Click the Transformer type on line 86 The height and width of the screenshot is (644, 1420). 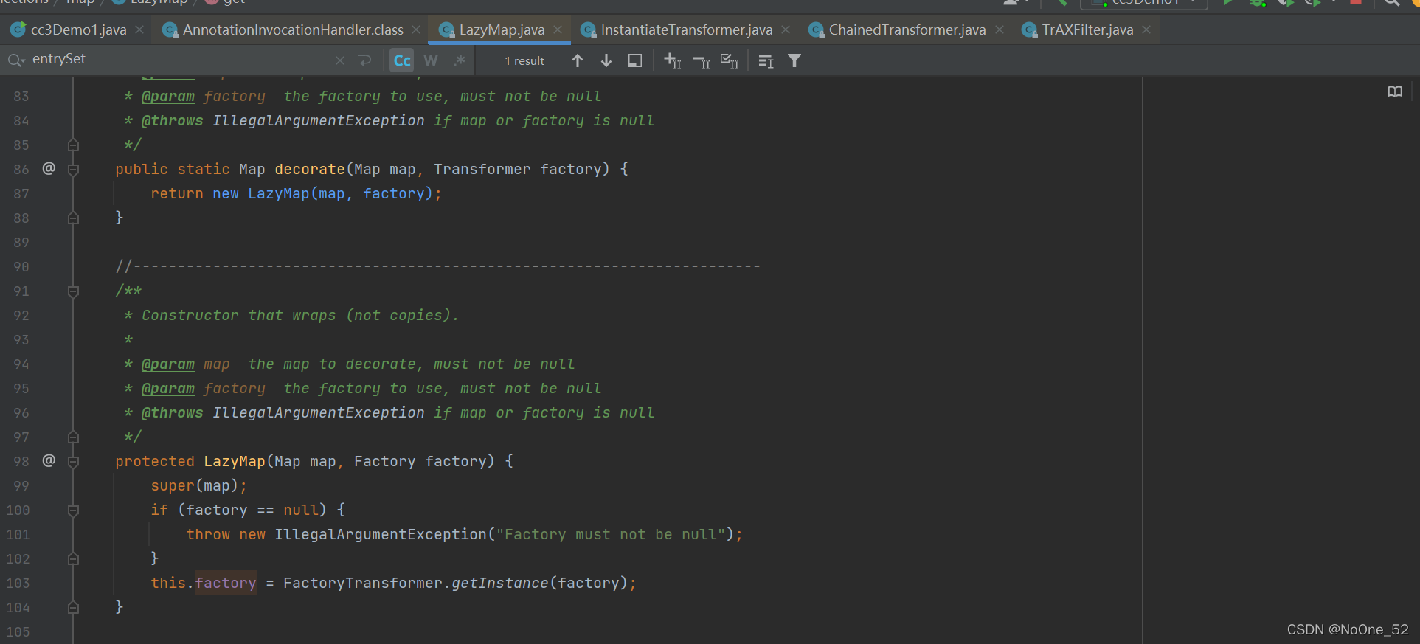(x=482, y=169)
